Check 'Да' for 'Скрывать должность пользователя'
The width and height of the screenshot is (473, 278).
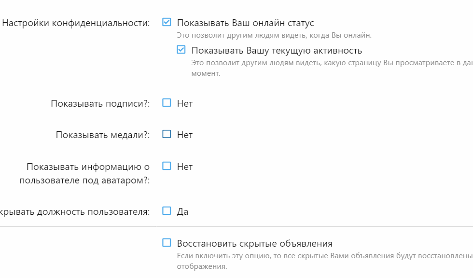pos(167,211)
